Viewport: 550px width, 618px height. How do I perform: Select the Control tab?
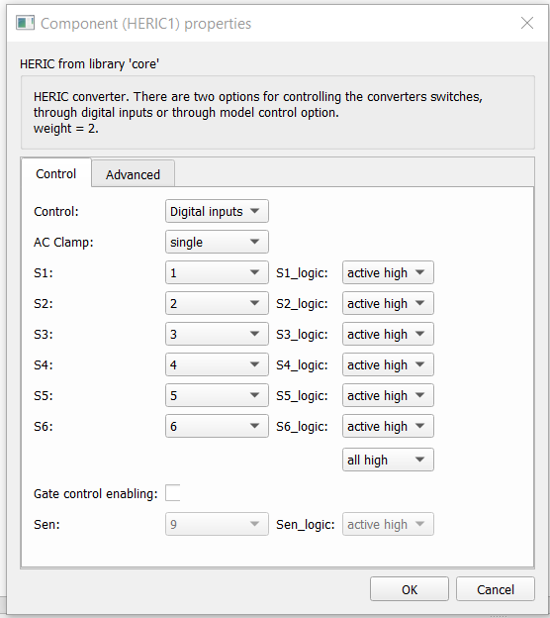[56, 173]
